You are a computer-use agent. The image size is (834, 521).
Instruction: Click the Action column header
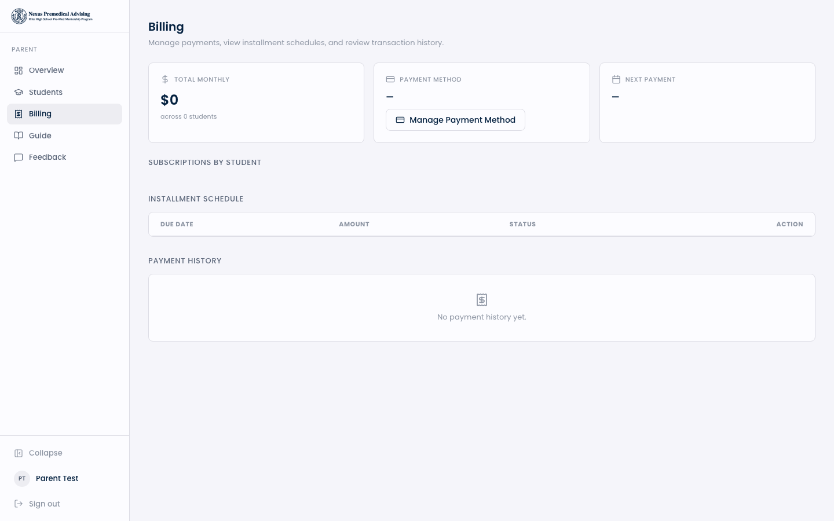[789, 224]
